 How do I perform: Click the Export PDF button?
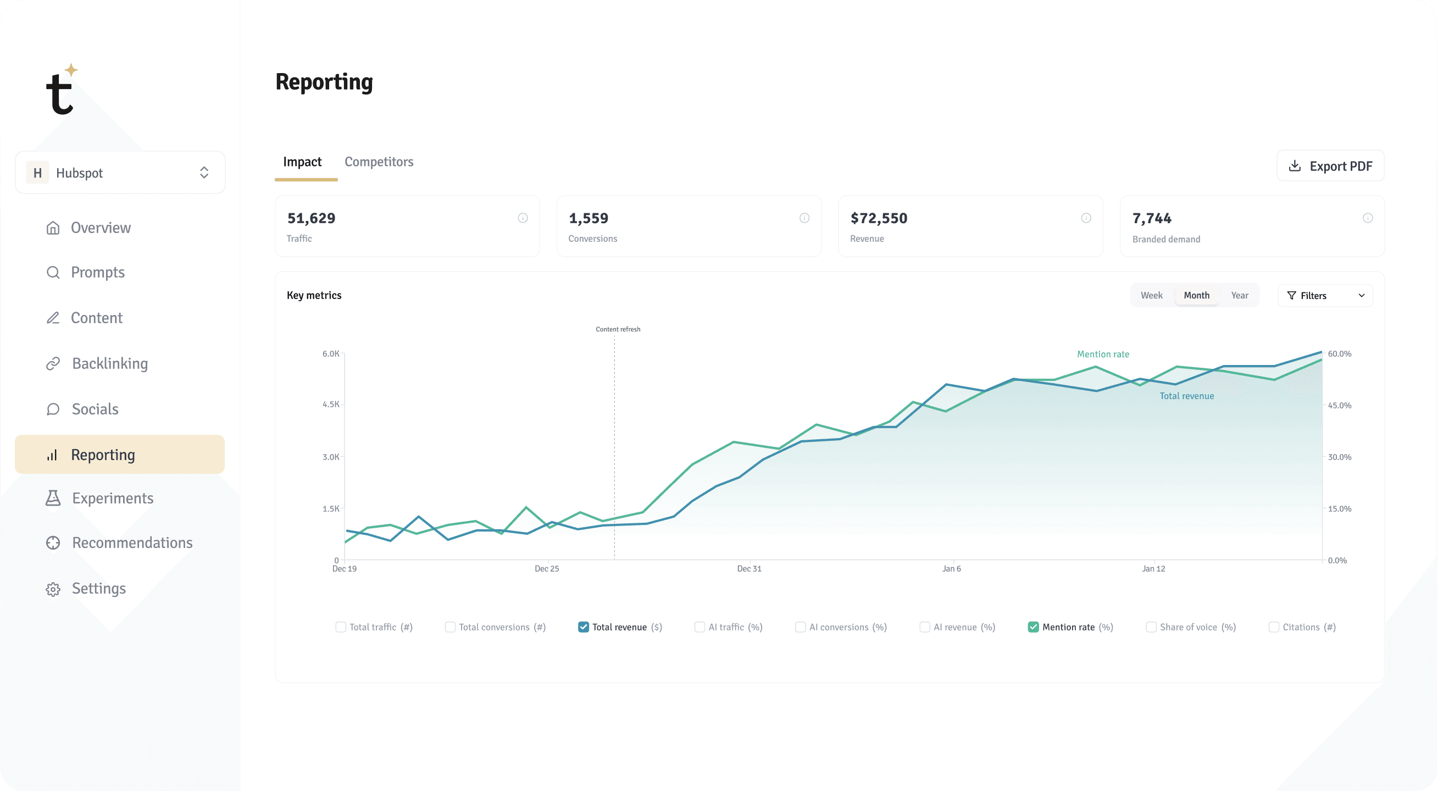[1330, 165]
